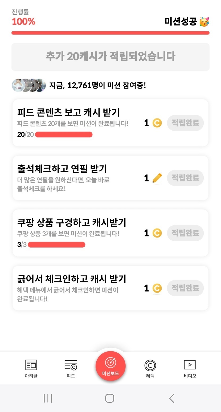Tap the red 미션보드 target button
The width and height of the screenshot is (221, 412).
click(x=110, y=366)
